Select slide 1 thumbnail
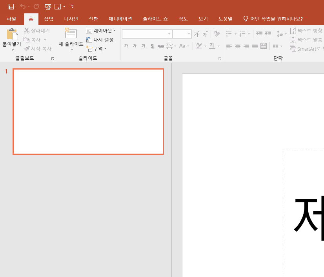Image resolution: width=324 pixels, height=277 pixels. point(88,112)
